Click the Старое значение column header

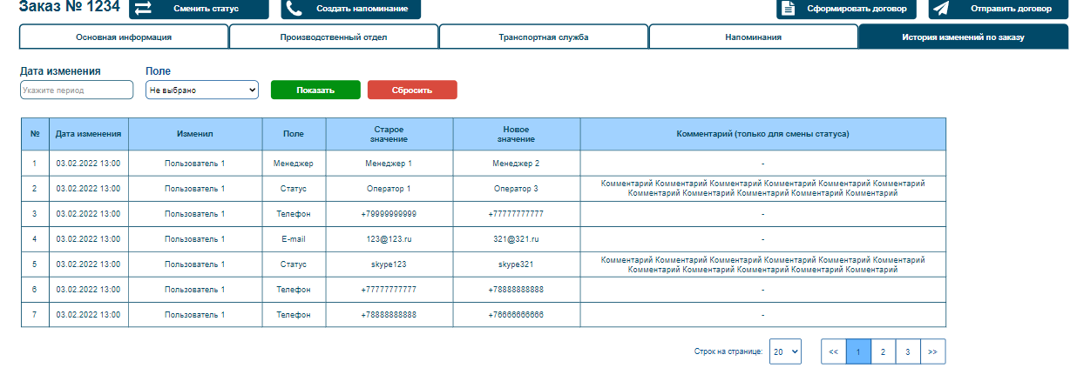click(389, 134)
